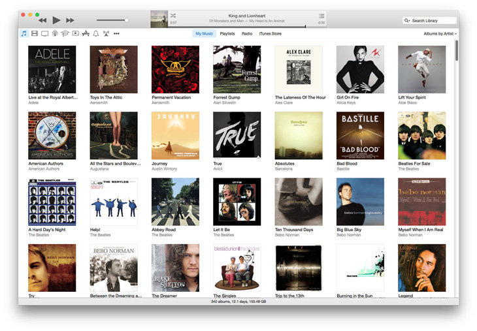
Task: Show more library types via ellipsis
Action: tap(116, 33)
